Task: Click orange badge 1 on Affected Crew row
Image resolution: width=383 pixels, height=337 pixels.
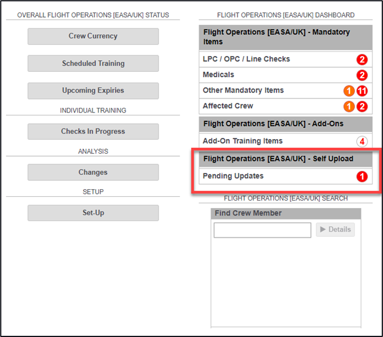Action: coord(349,107)
